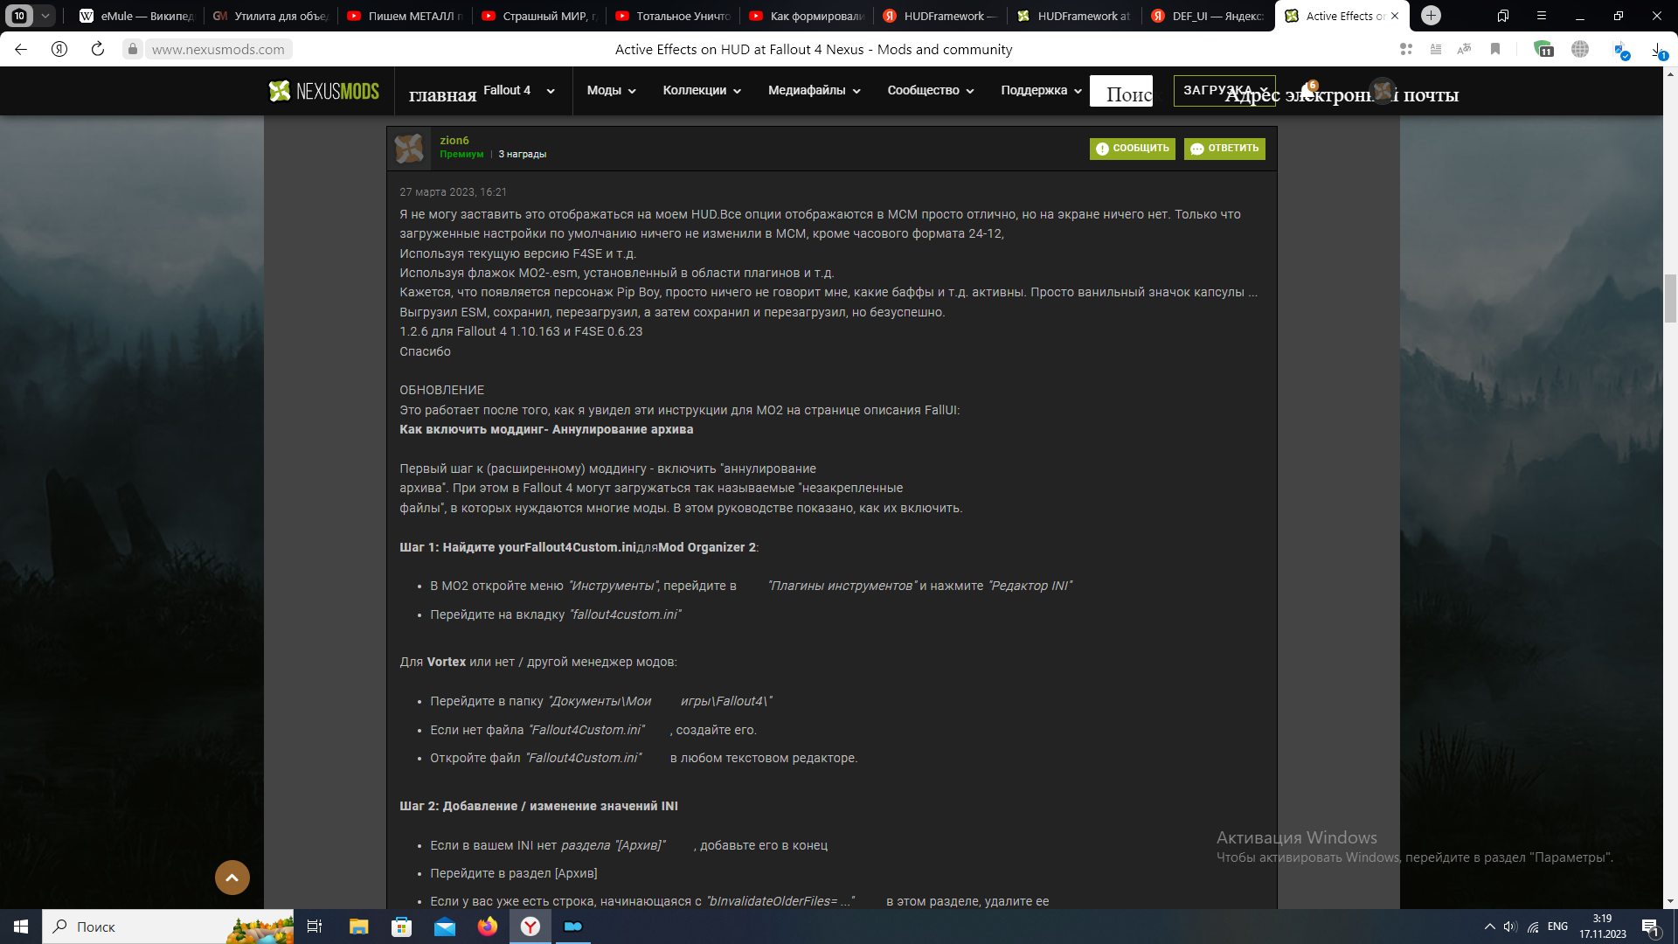Image resolution: width=1678 pixels, height=944 pixels.
Task: Reload the page with the refresh icon
Action: tap(98, 50)
